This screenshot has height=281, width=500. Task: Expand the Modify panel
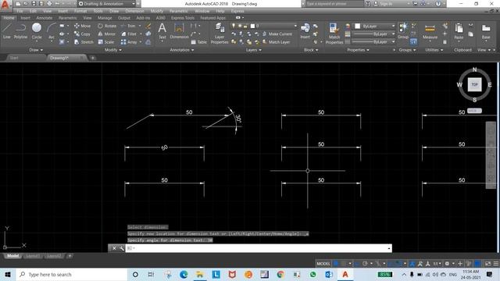point(113,50)
